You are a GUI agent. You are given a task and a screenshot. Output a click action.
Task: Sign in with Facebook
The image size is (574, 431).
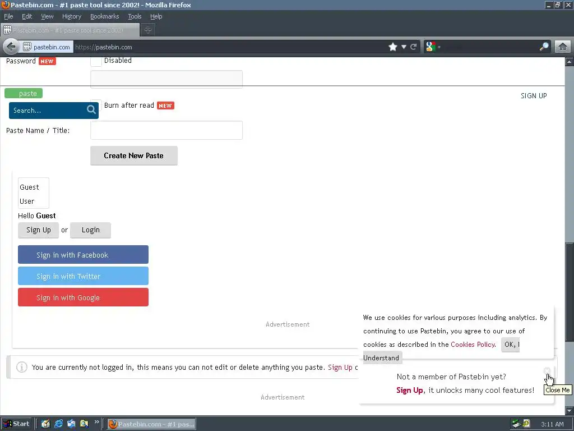[x=83, y=255]
